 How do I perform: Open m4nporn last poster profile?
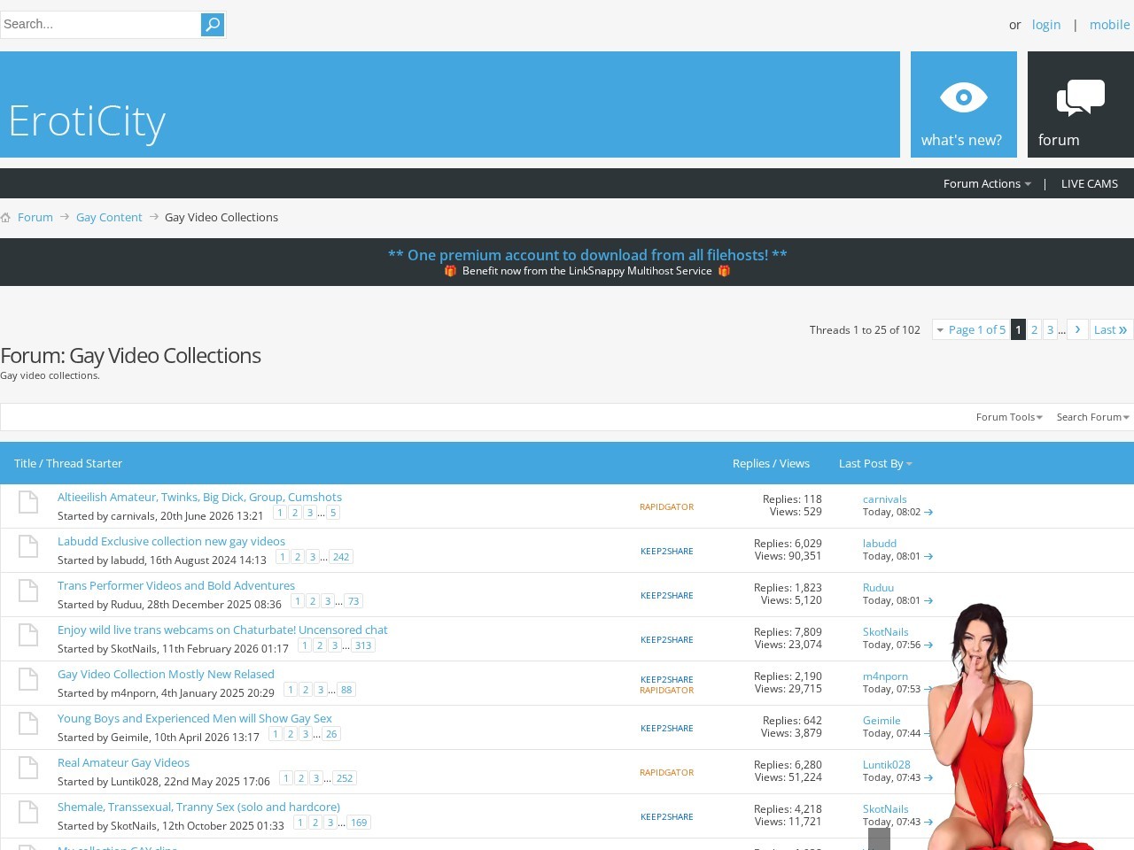(885, 676)
